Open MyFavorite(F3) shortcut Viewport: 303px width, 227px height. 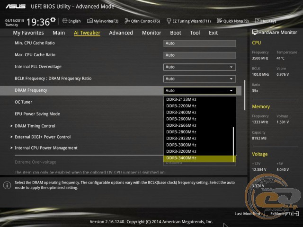coord(103,21)
